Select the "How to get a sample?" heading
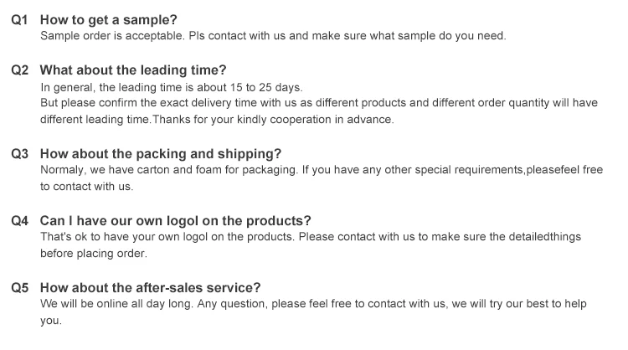Image resolution: width=628 pixels, height=350 pixels. 109,19
